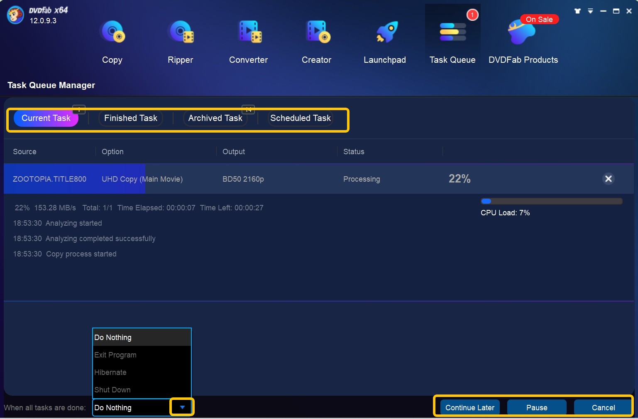Collapse the when-done dropdown arrow
Viewport: 638px width, 419px height.
click(182, 407)
